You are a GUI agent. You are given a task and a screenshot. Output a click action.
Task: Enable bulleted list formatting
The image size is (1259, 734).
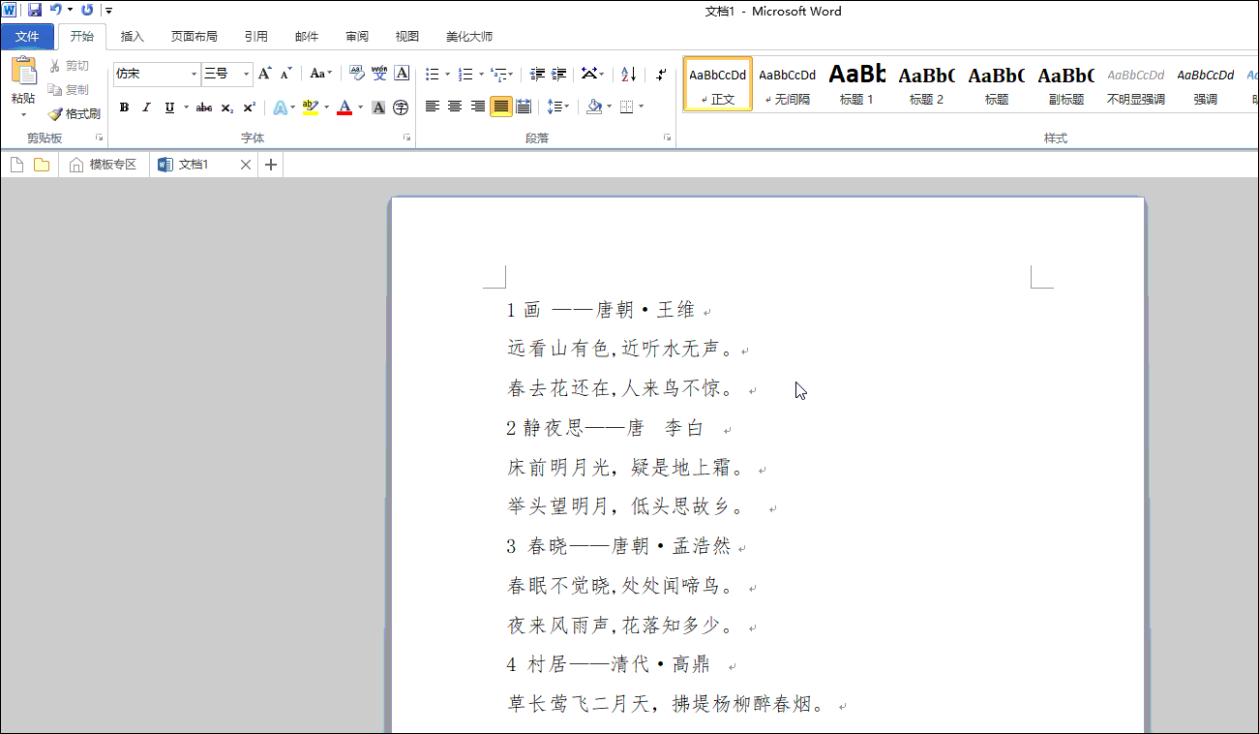pyautogui.click(x=432, y=74)
